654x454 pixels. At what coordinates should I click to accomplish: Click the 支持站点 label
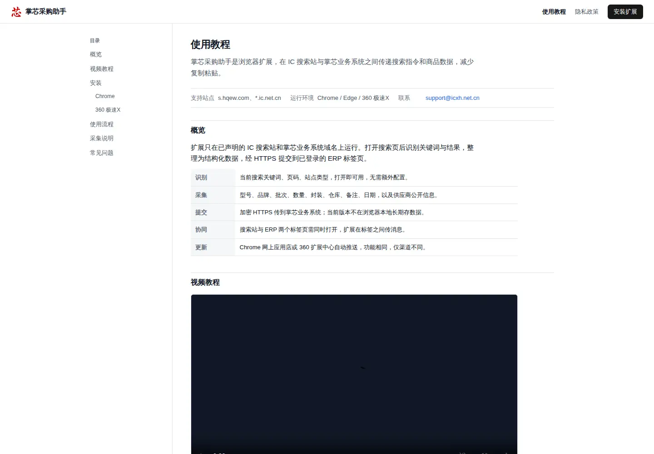[x=203, y=98]
